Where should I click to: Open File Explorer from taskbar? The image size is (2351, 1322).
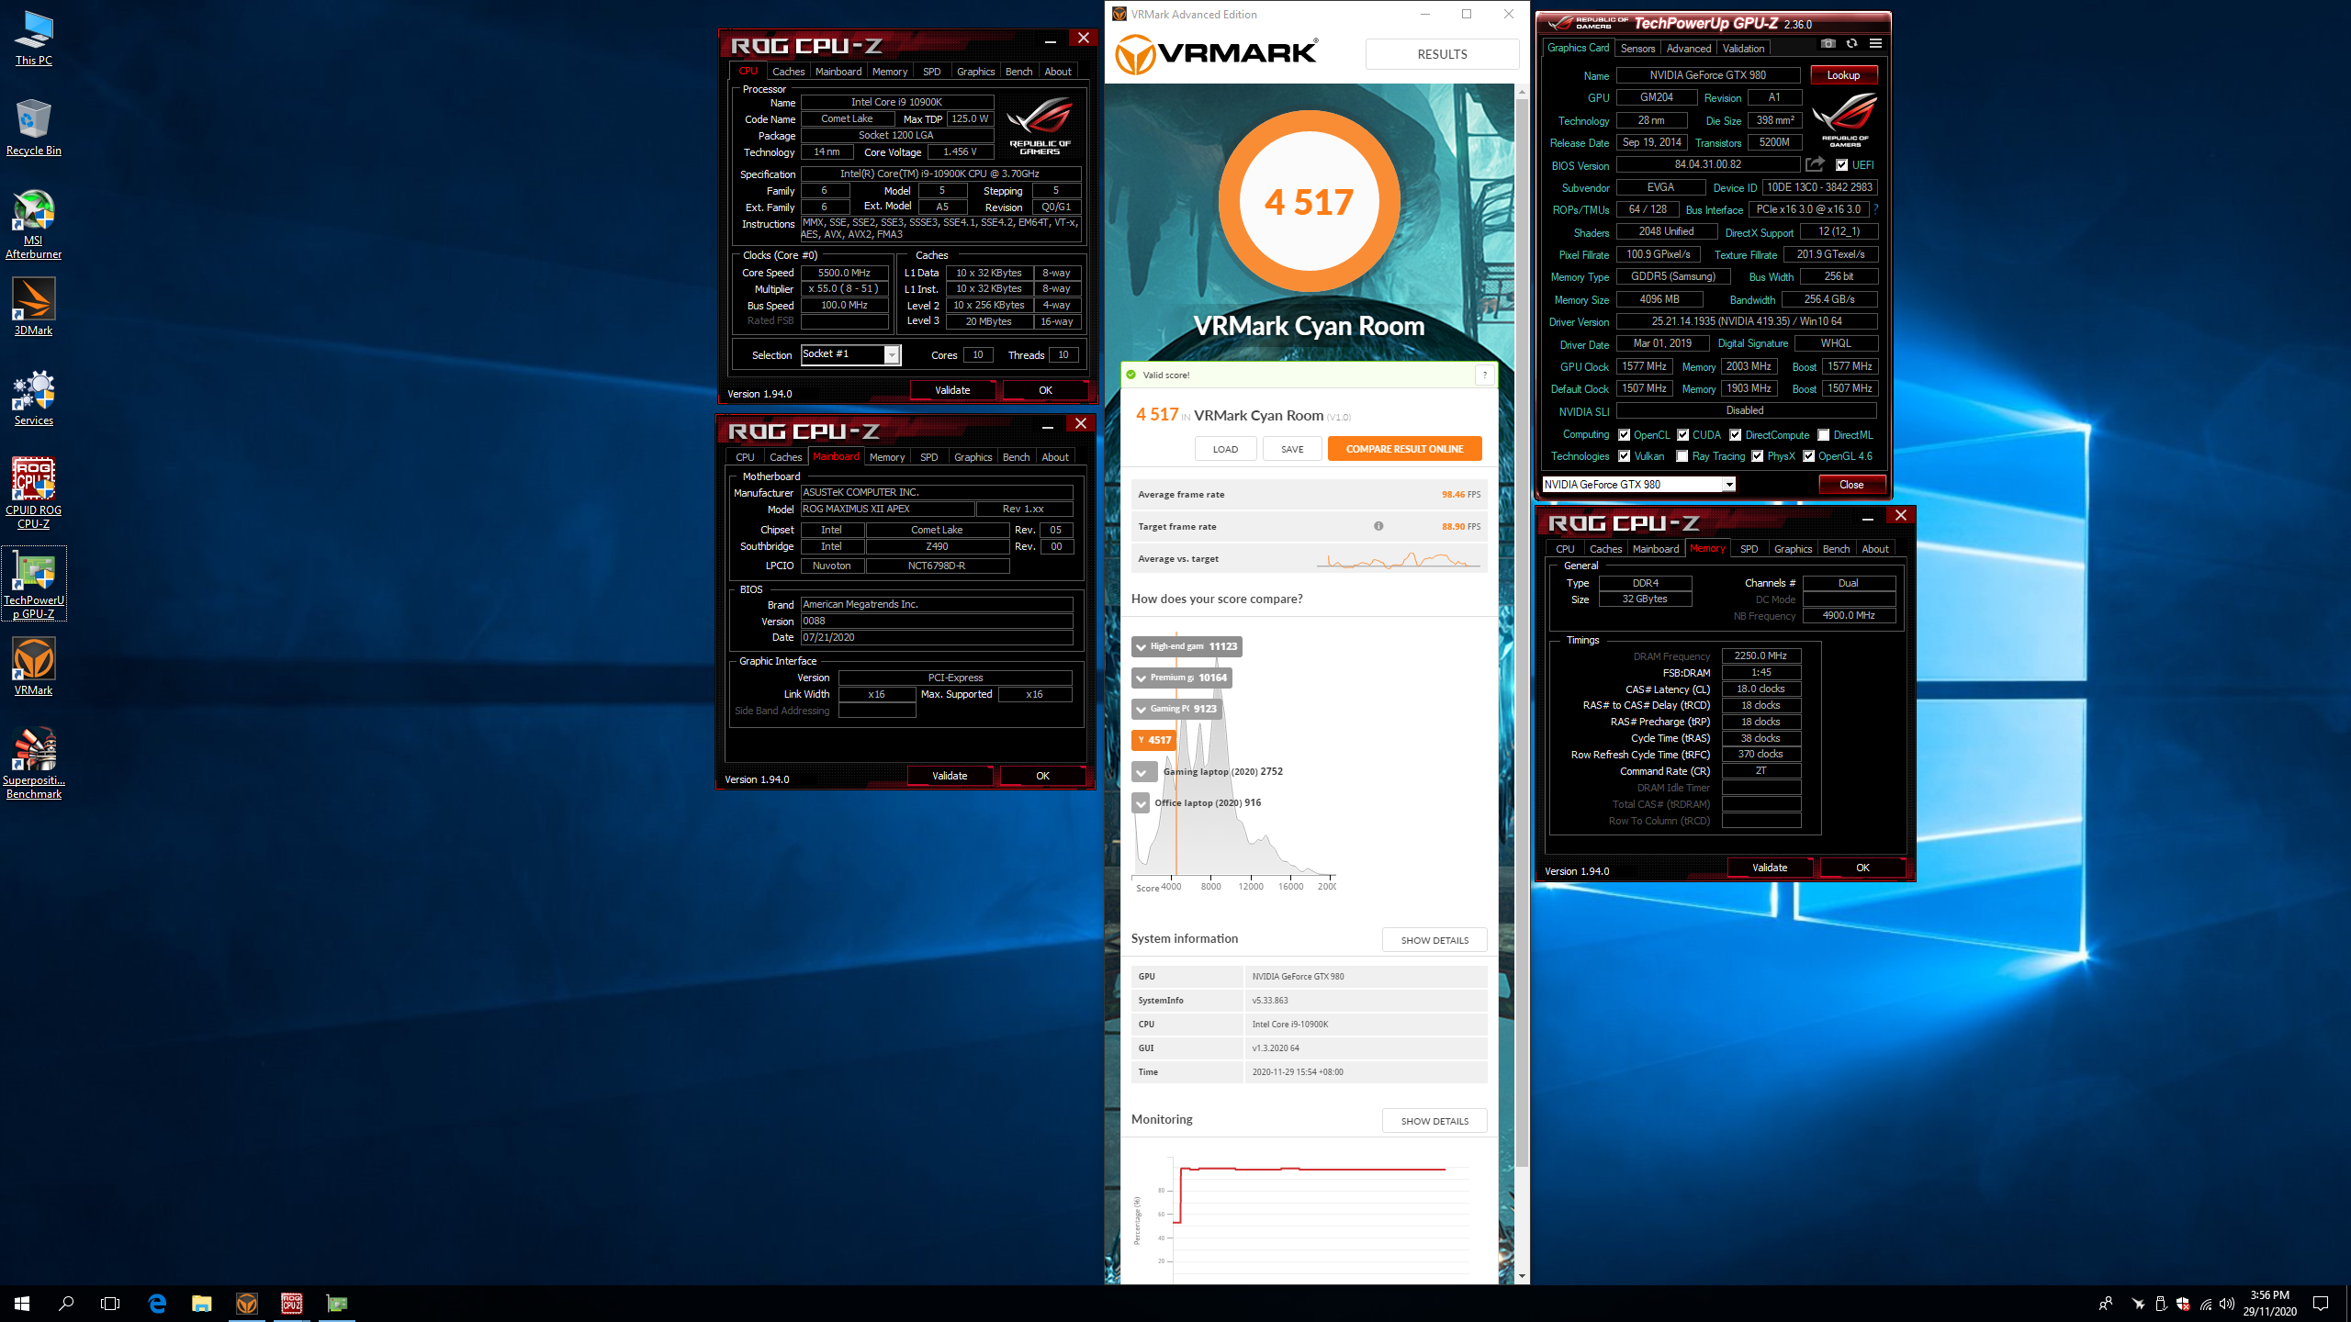(x=201, y=1304)
